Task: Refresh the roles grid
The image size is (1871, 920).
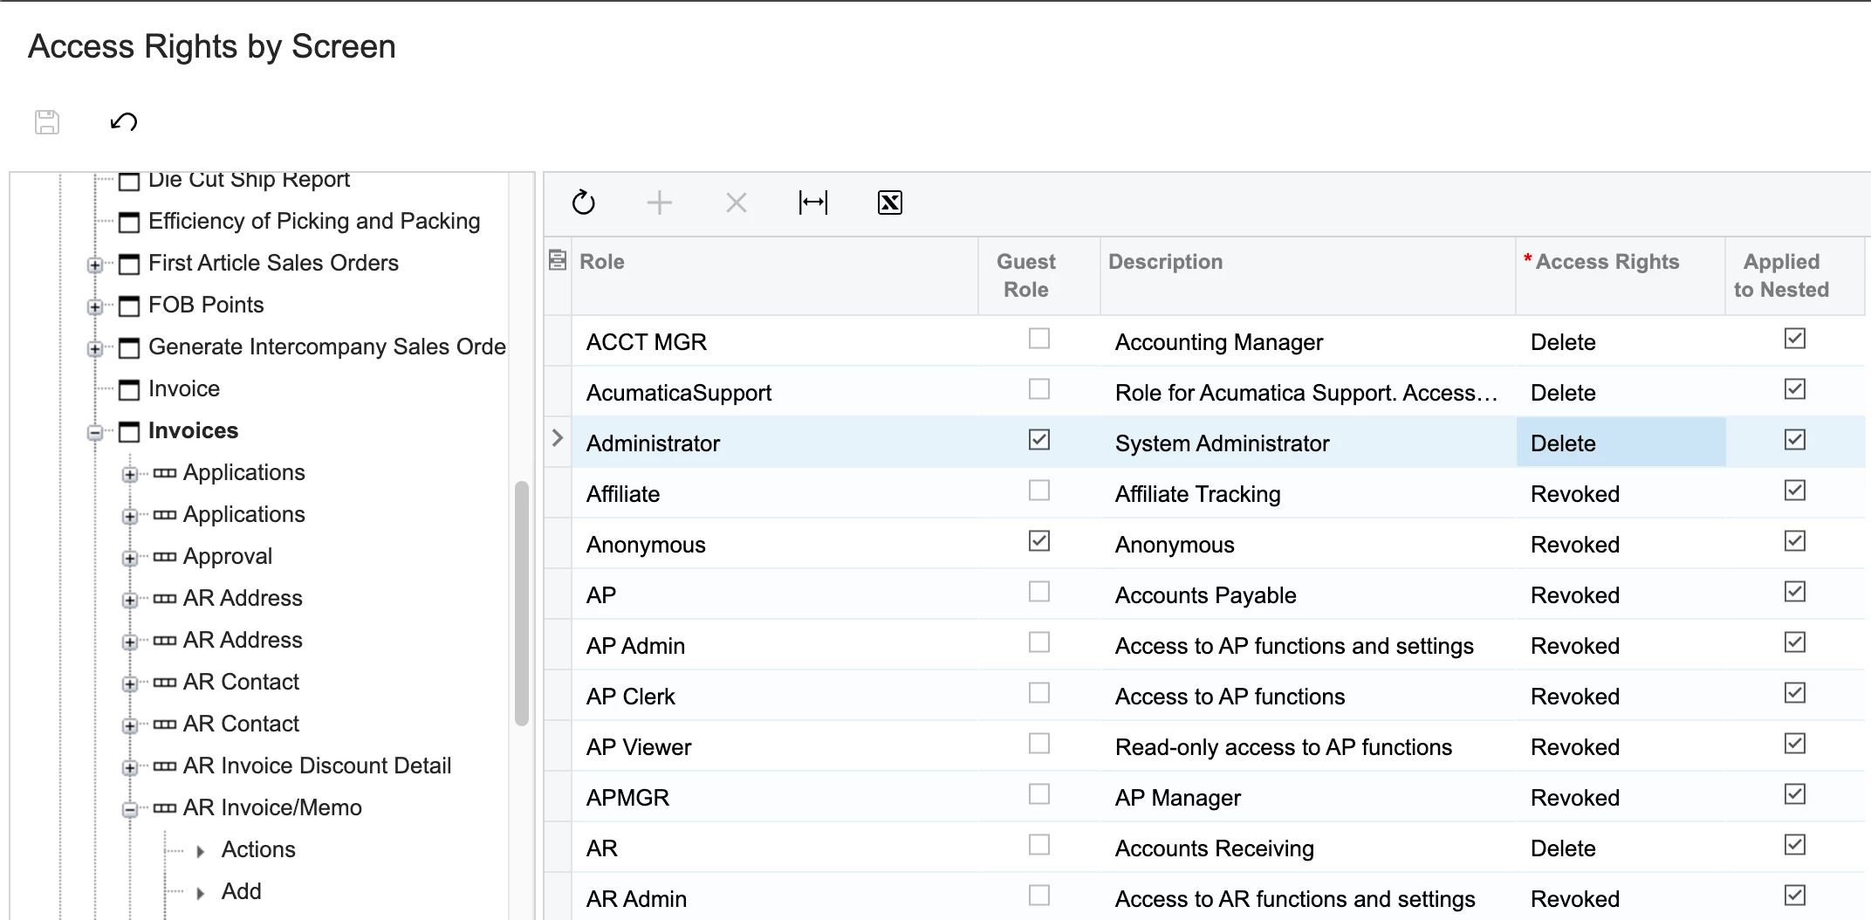Action: [583, 203]
